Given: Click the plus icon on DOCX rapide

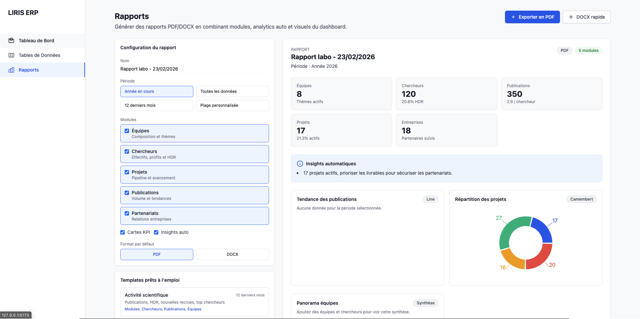Looking at the screenshot, I should click(x=571, y=17).
